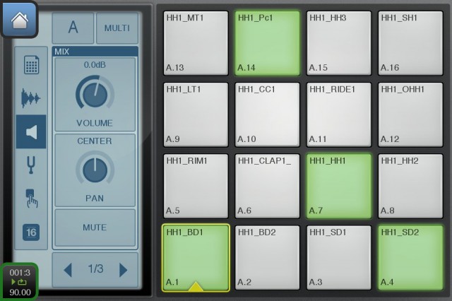452x301 pixels.
Task: Go to the previous parameter page arrow
Action: (68, 270)
